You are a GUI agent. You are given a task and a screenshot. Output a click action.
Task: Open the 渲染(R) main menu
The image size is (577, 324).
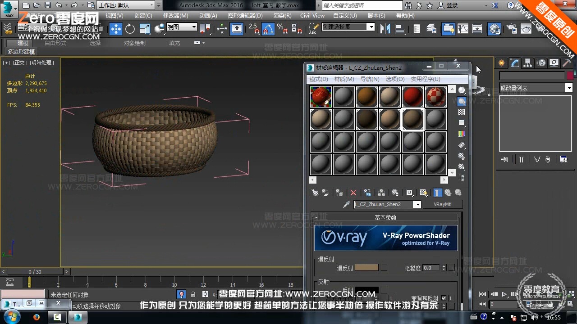pos(282,15)
